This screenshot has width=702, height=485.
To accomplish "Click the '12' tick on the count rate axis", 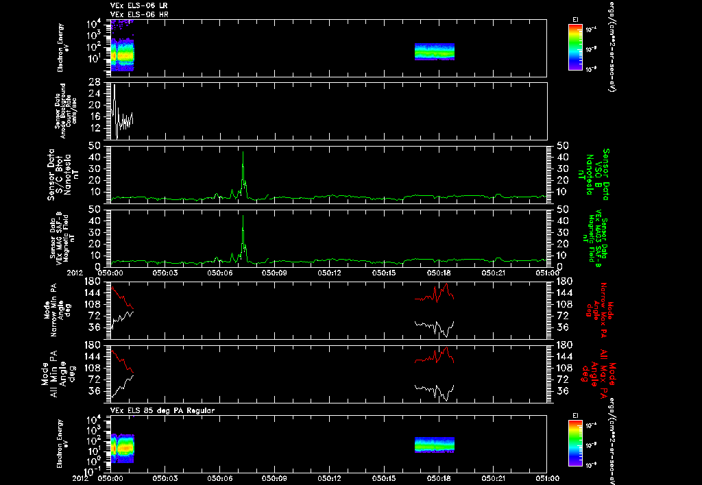I will click(94, 128).
